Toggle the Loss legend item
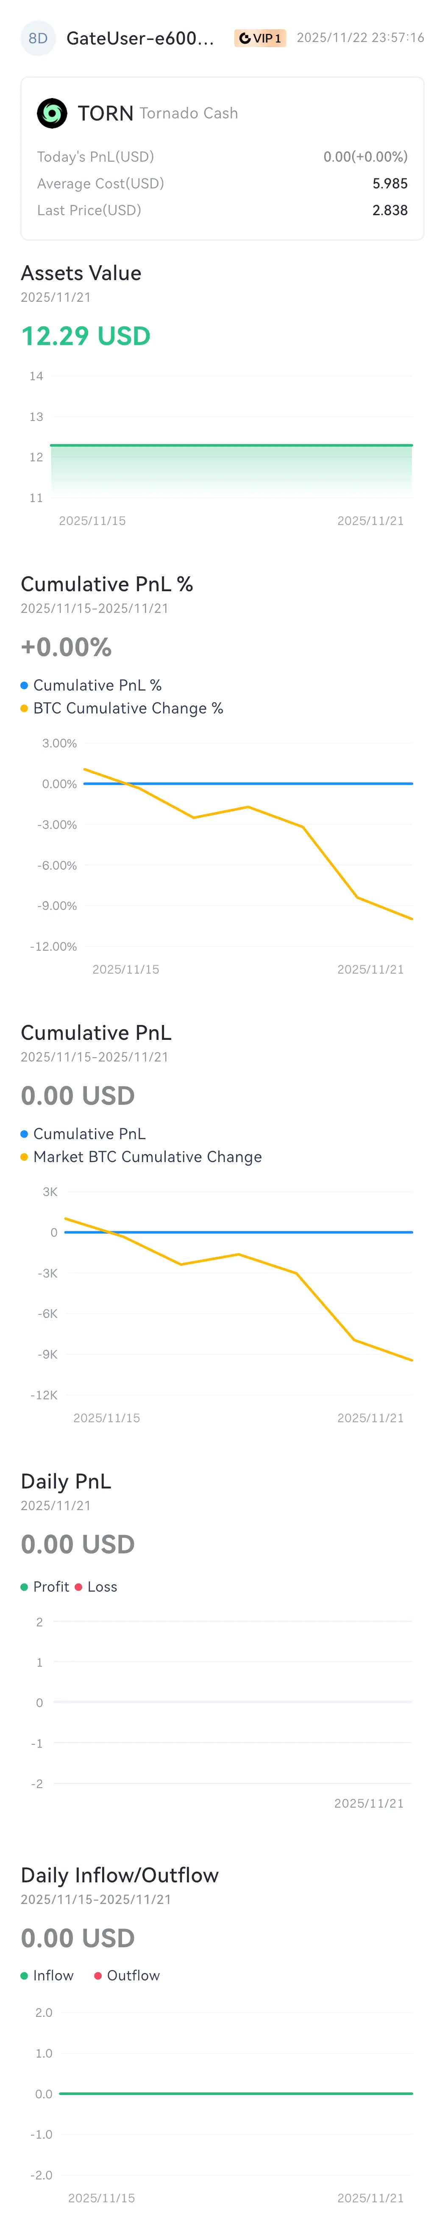The height and width of the screenshot is (2224, 445). point(96,1587)
